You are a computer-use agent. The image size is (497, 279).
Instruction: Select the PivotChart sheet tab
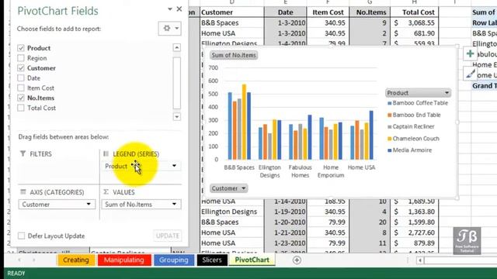[x=252, y=260]
